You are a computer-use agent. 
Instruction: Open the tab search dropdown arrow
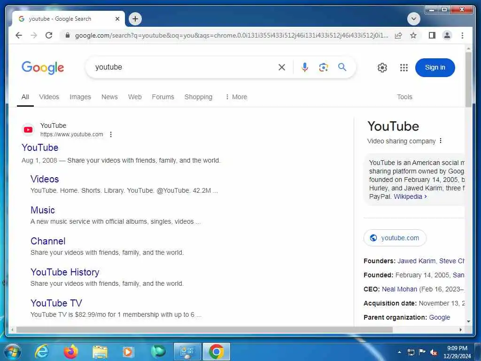point(413,19)
